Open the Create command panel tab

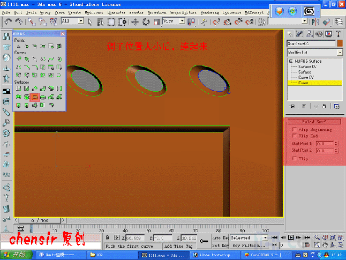[x=290, y=34]
